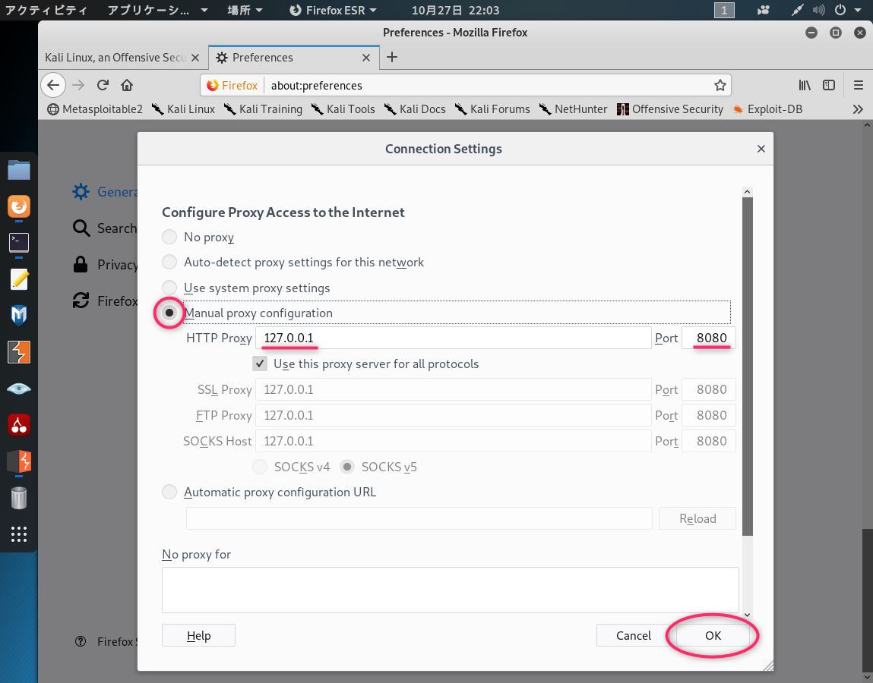Click the HTTP Proxy Port field
Viewport: 873px width, 683px height.
[x=709, y=338]
